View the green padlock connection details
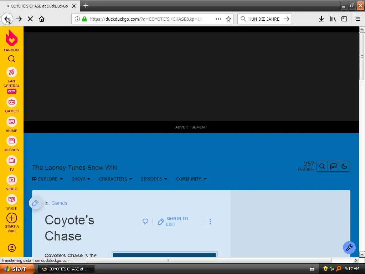 pos(84,19)
